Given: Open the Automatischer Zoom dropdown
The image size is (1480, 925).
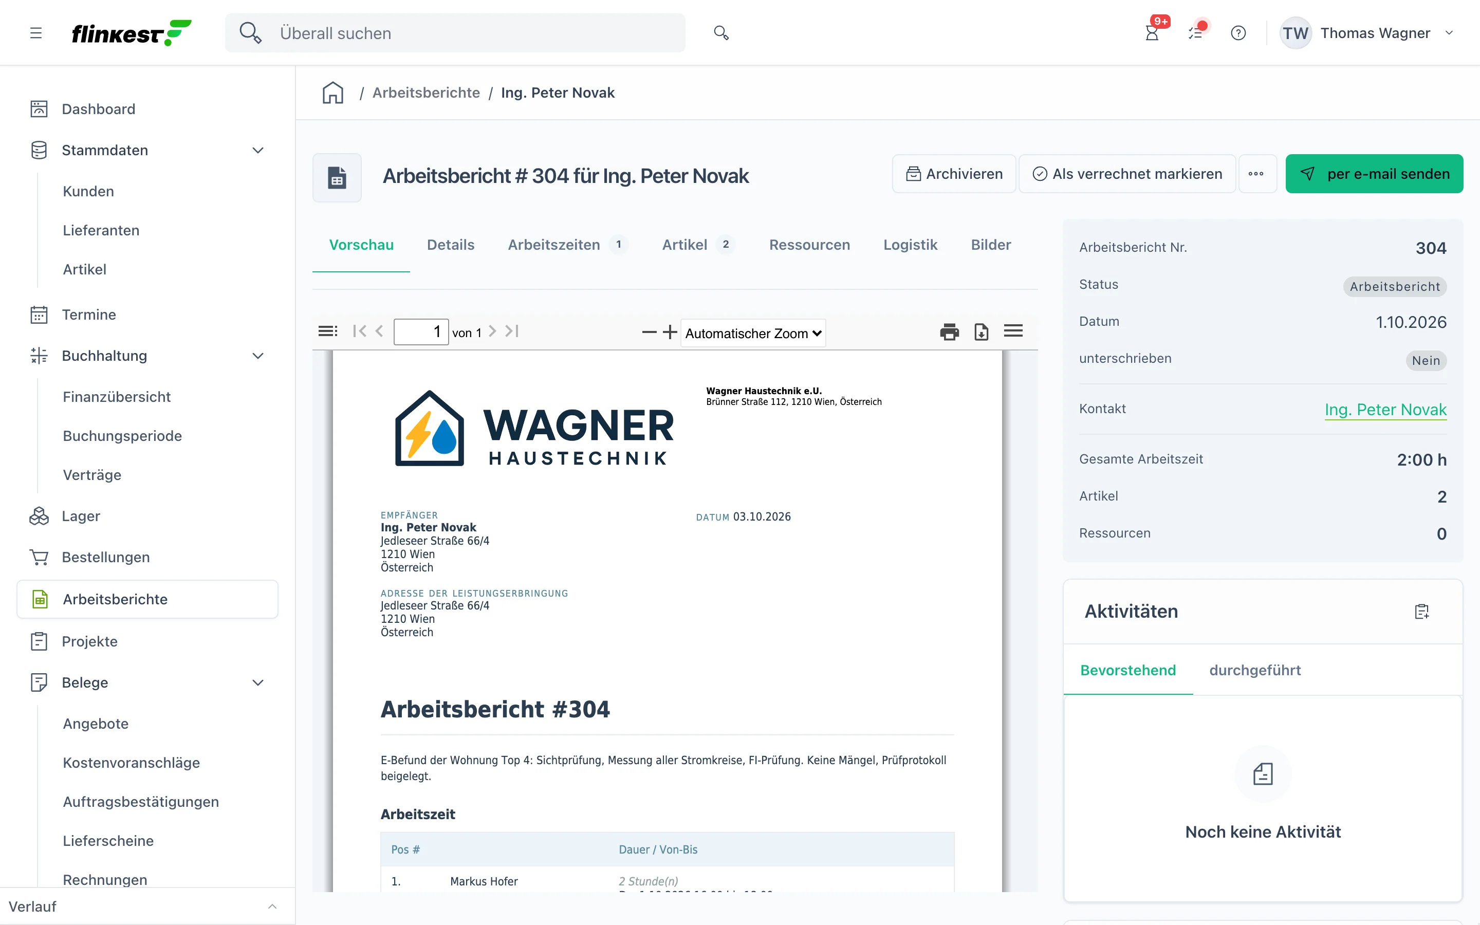Looking at the screenshot, I should click(753, 334).
